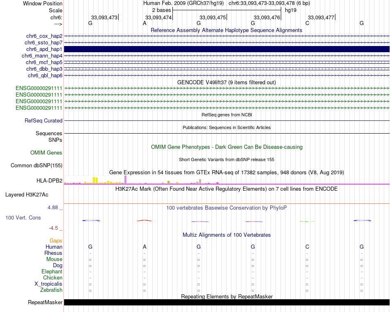
Task: Click the base A in the sequence row
Action: [x=145, y=23]
